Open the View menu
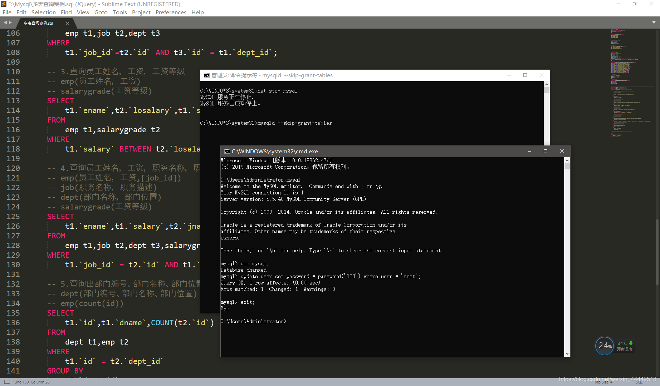This screenshot has width=660, height=386. [x=83, y=12]
